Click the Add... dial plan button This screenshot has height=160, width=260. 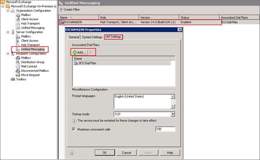[80, 52]
